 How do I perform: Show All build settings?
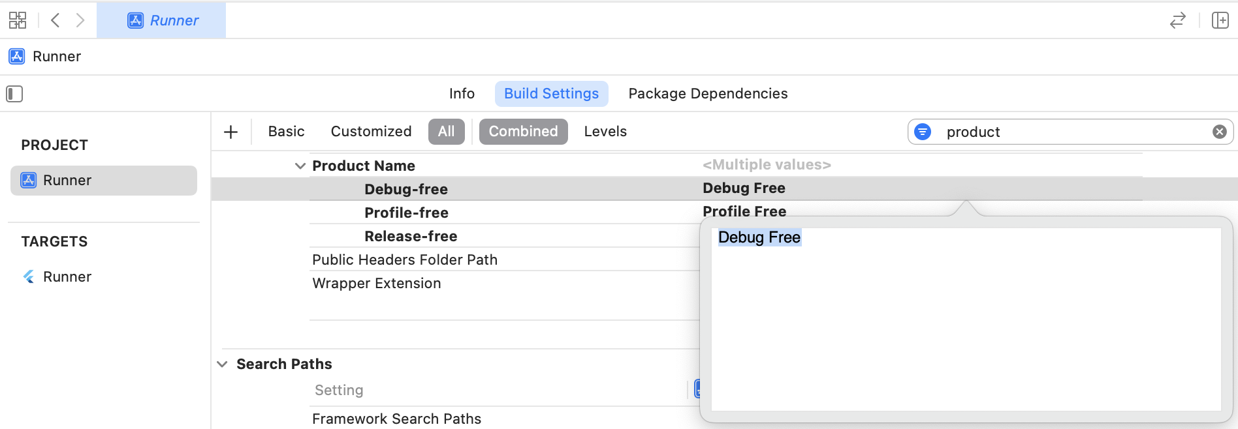(x=447, y=132)
